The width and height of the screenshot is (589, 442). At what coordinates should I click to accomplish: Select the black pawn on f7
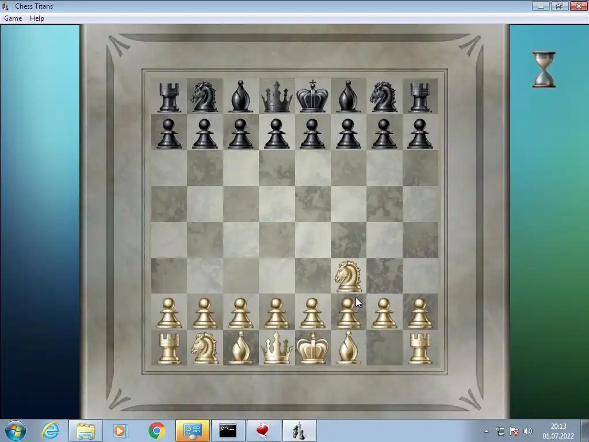[348, 134]
